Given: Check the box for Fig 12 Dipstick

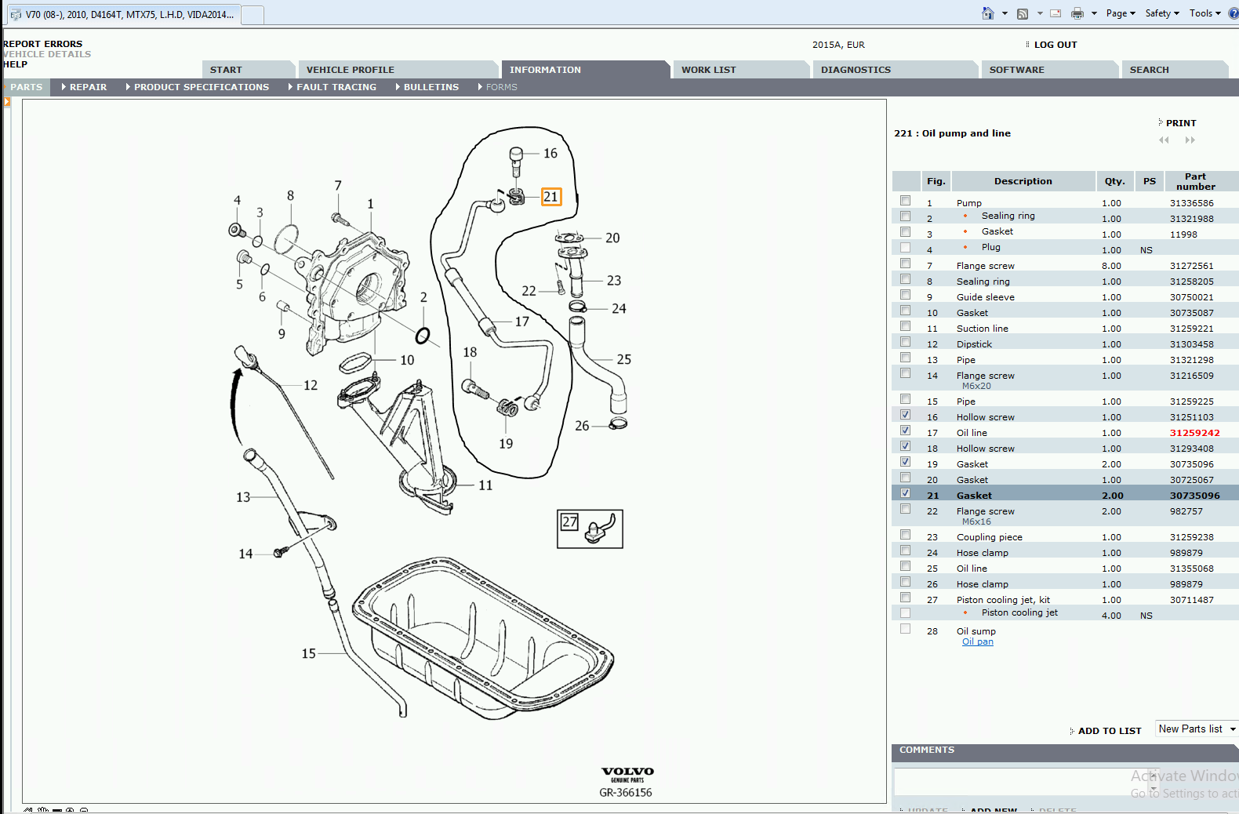Looking at the screenshot, I should coord(906,342).
